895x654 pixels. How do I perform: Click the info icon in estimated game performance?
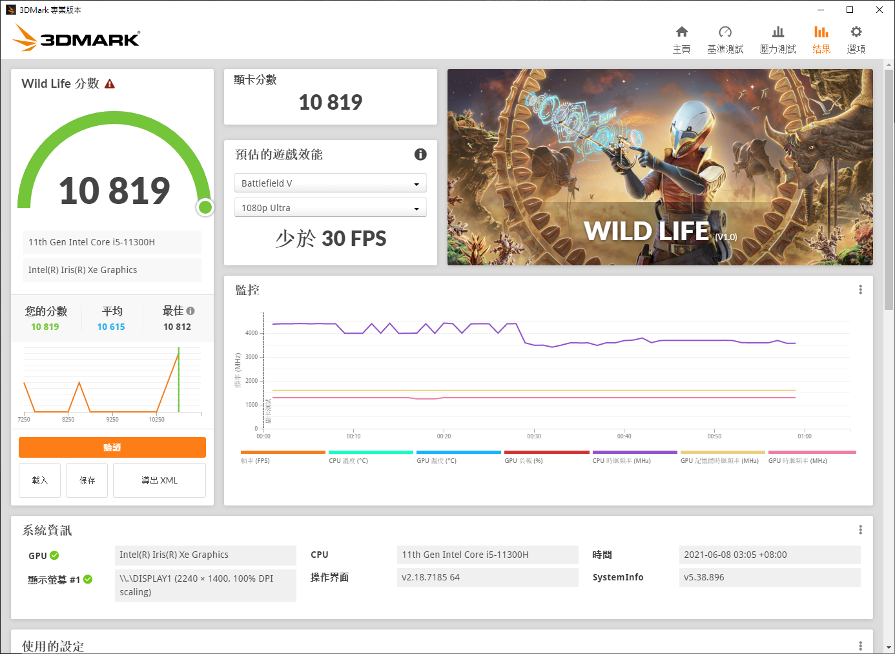420,154
